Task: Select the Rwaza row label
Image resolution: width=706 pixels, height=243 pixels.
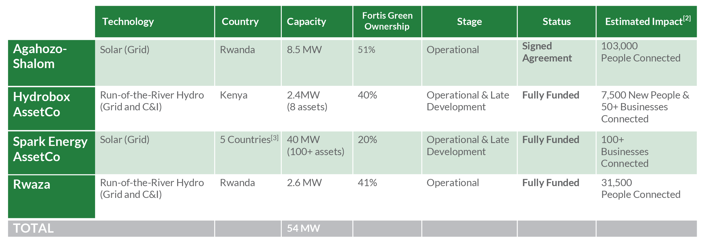Action: tap(32, 184)
